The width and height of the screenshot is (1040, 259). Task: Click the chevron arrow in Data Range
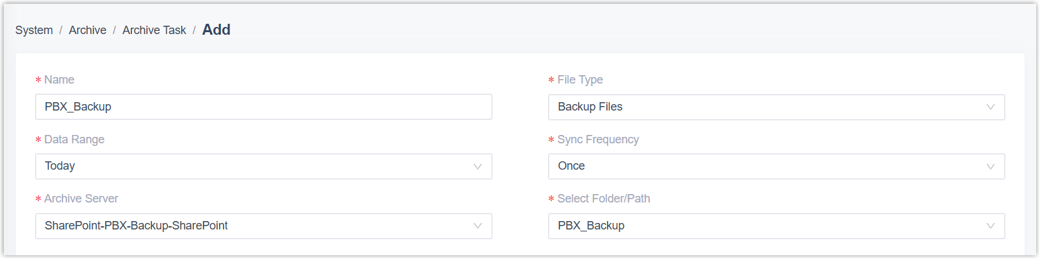pyautogui.click(x=477, y=166)
